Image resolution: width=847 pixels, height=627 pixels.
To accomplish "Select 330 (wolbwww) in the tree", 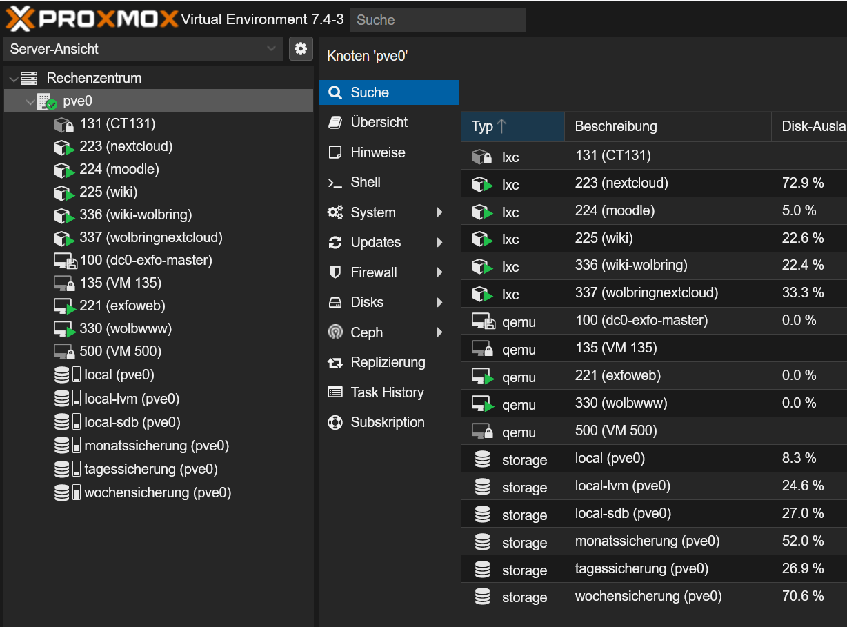I will 159,328.
